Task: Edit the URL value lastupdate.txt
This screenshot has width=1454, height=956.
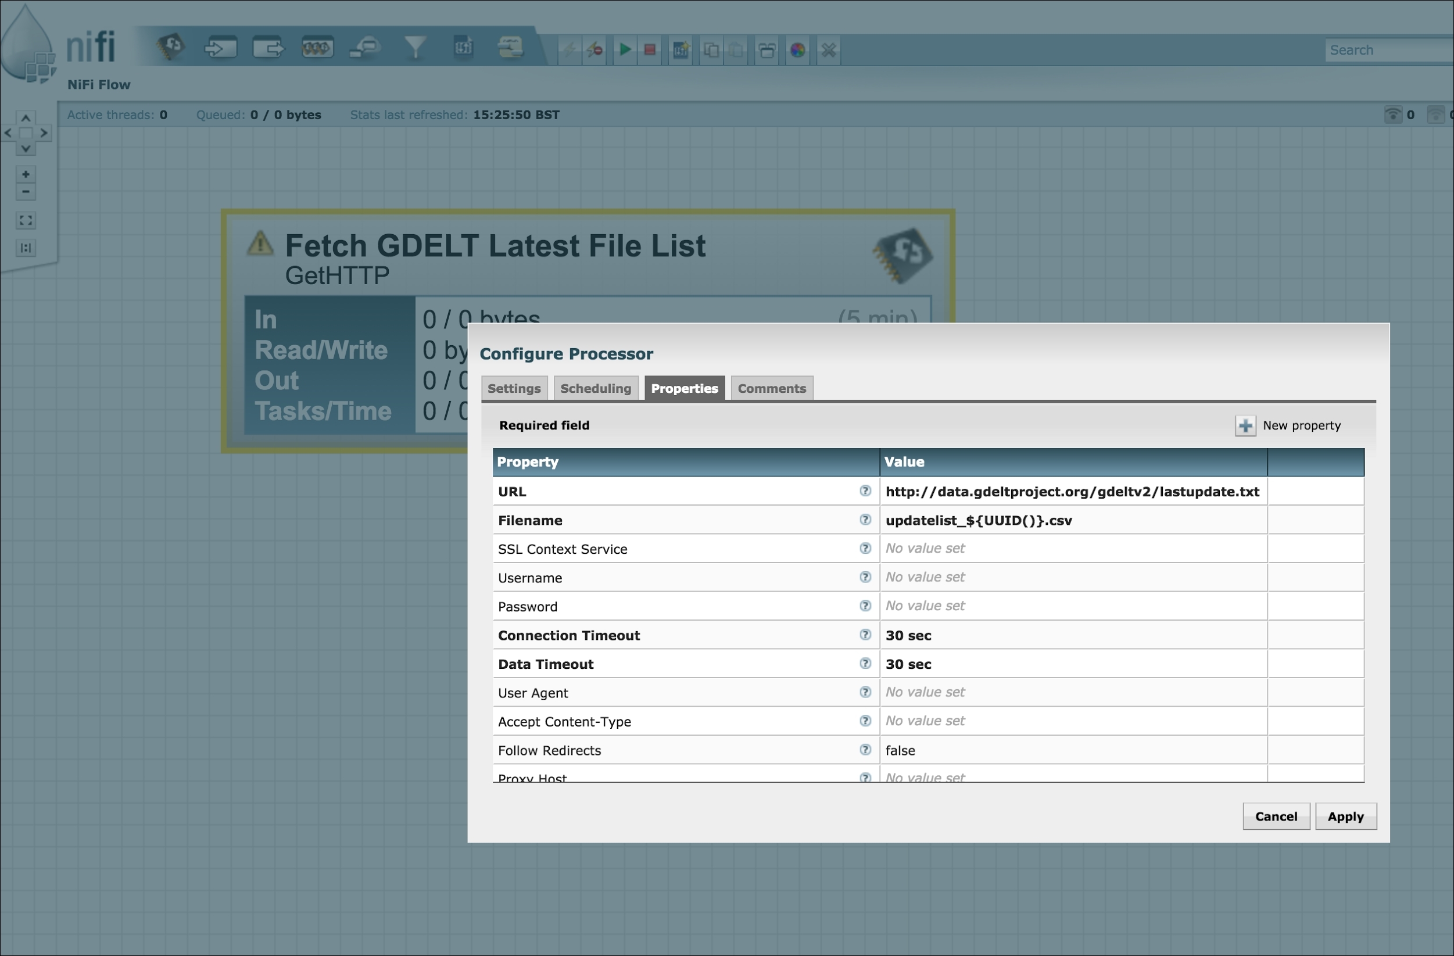Action: pos(1073,492)
